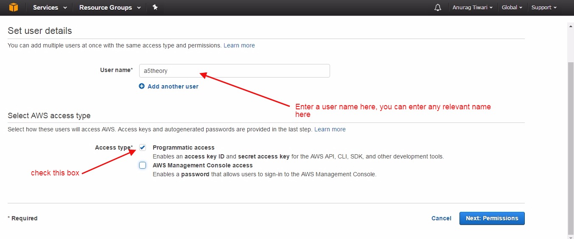The height and width of the screenshot is (239, 574).
Task: Enable the Programmatic access checkbox
Action: tap(143, 147)
